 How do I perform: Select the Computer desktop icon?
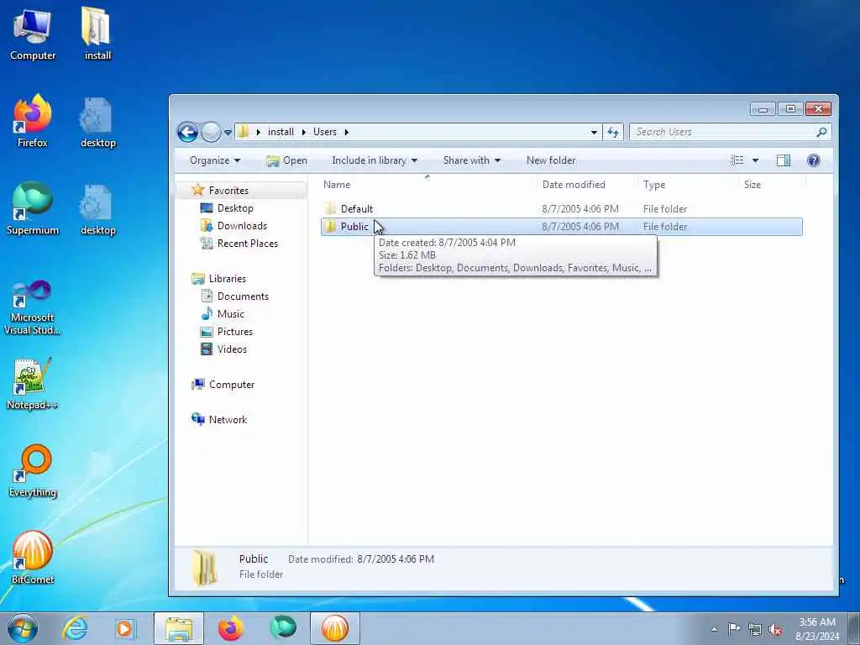[x=33, y=35]
